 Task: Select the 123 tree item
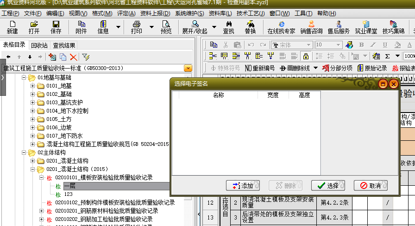click(x=68, y=195)
